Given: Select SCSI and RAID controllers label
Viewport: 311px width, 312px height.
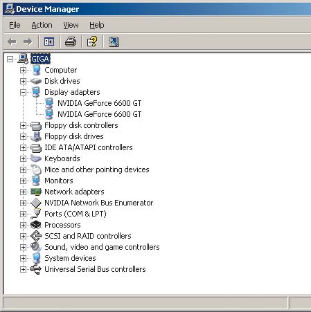Looking at the screenshot, I should tap(88, 236).
